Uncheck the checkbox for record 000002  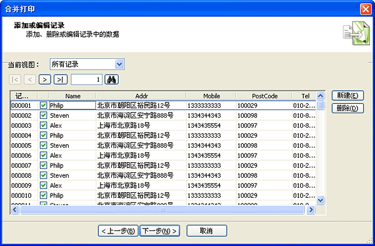point(43,115)
